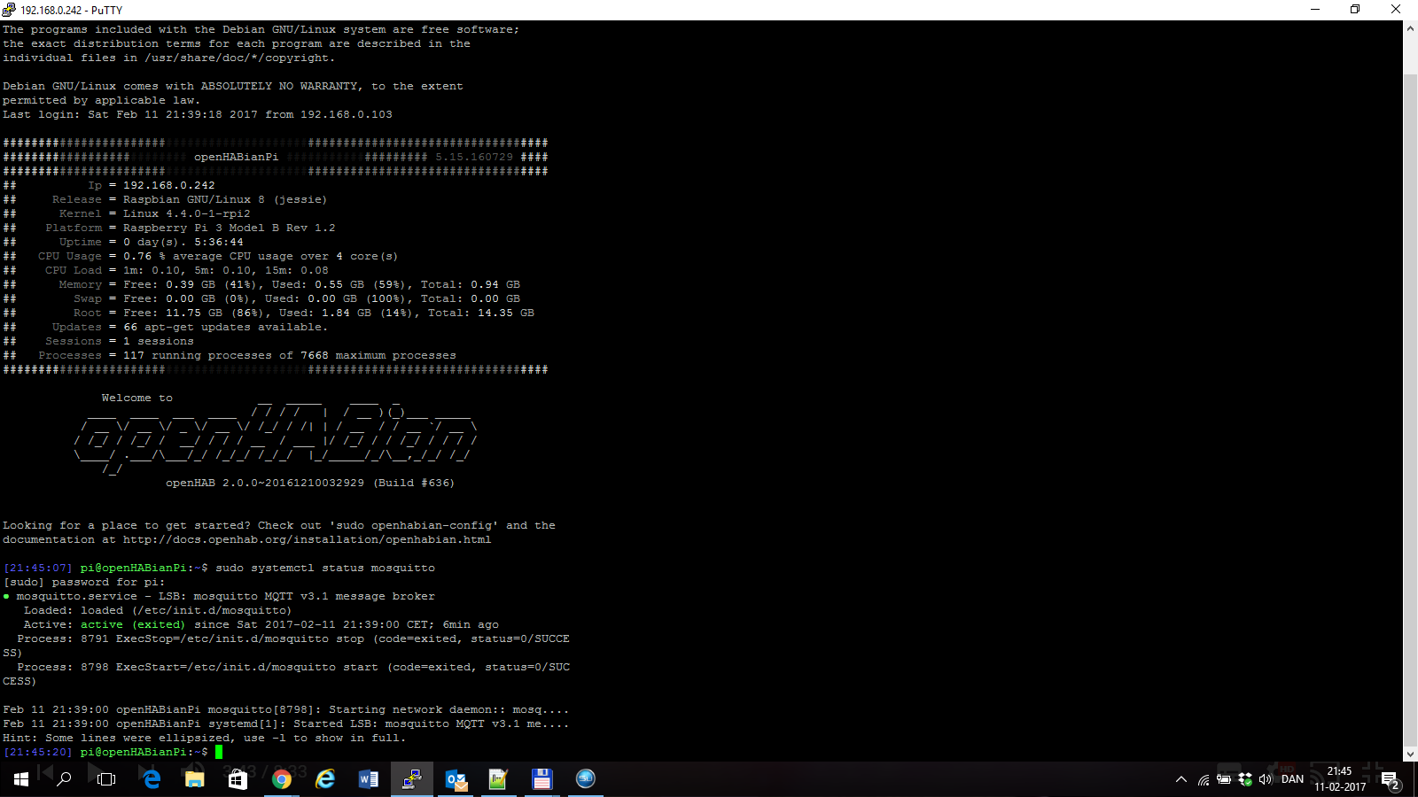
Task: Open the Wi-Fi network flyout
Action: [x=1203, y=780]
